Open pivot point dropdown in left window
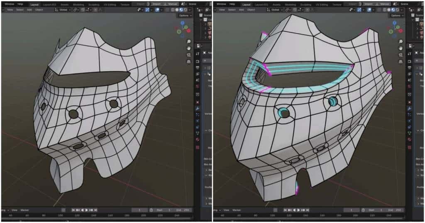Screen dimensions: 425x223 pos(76,10)
